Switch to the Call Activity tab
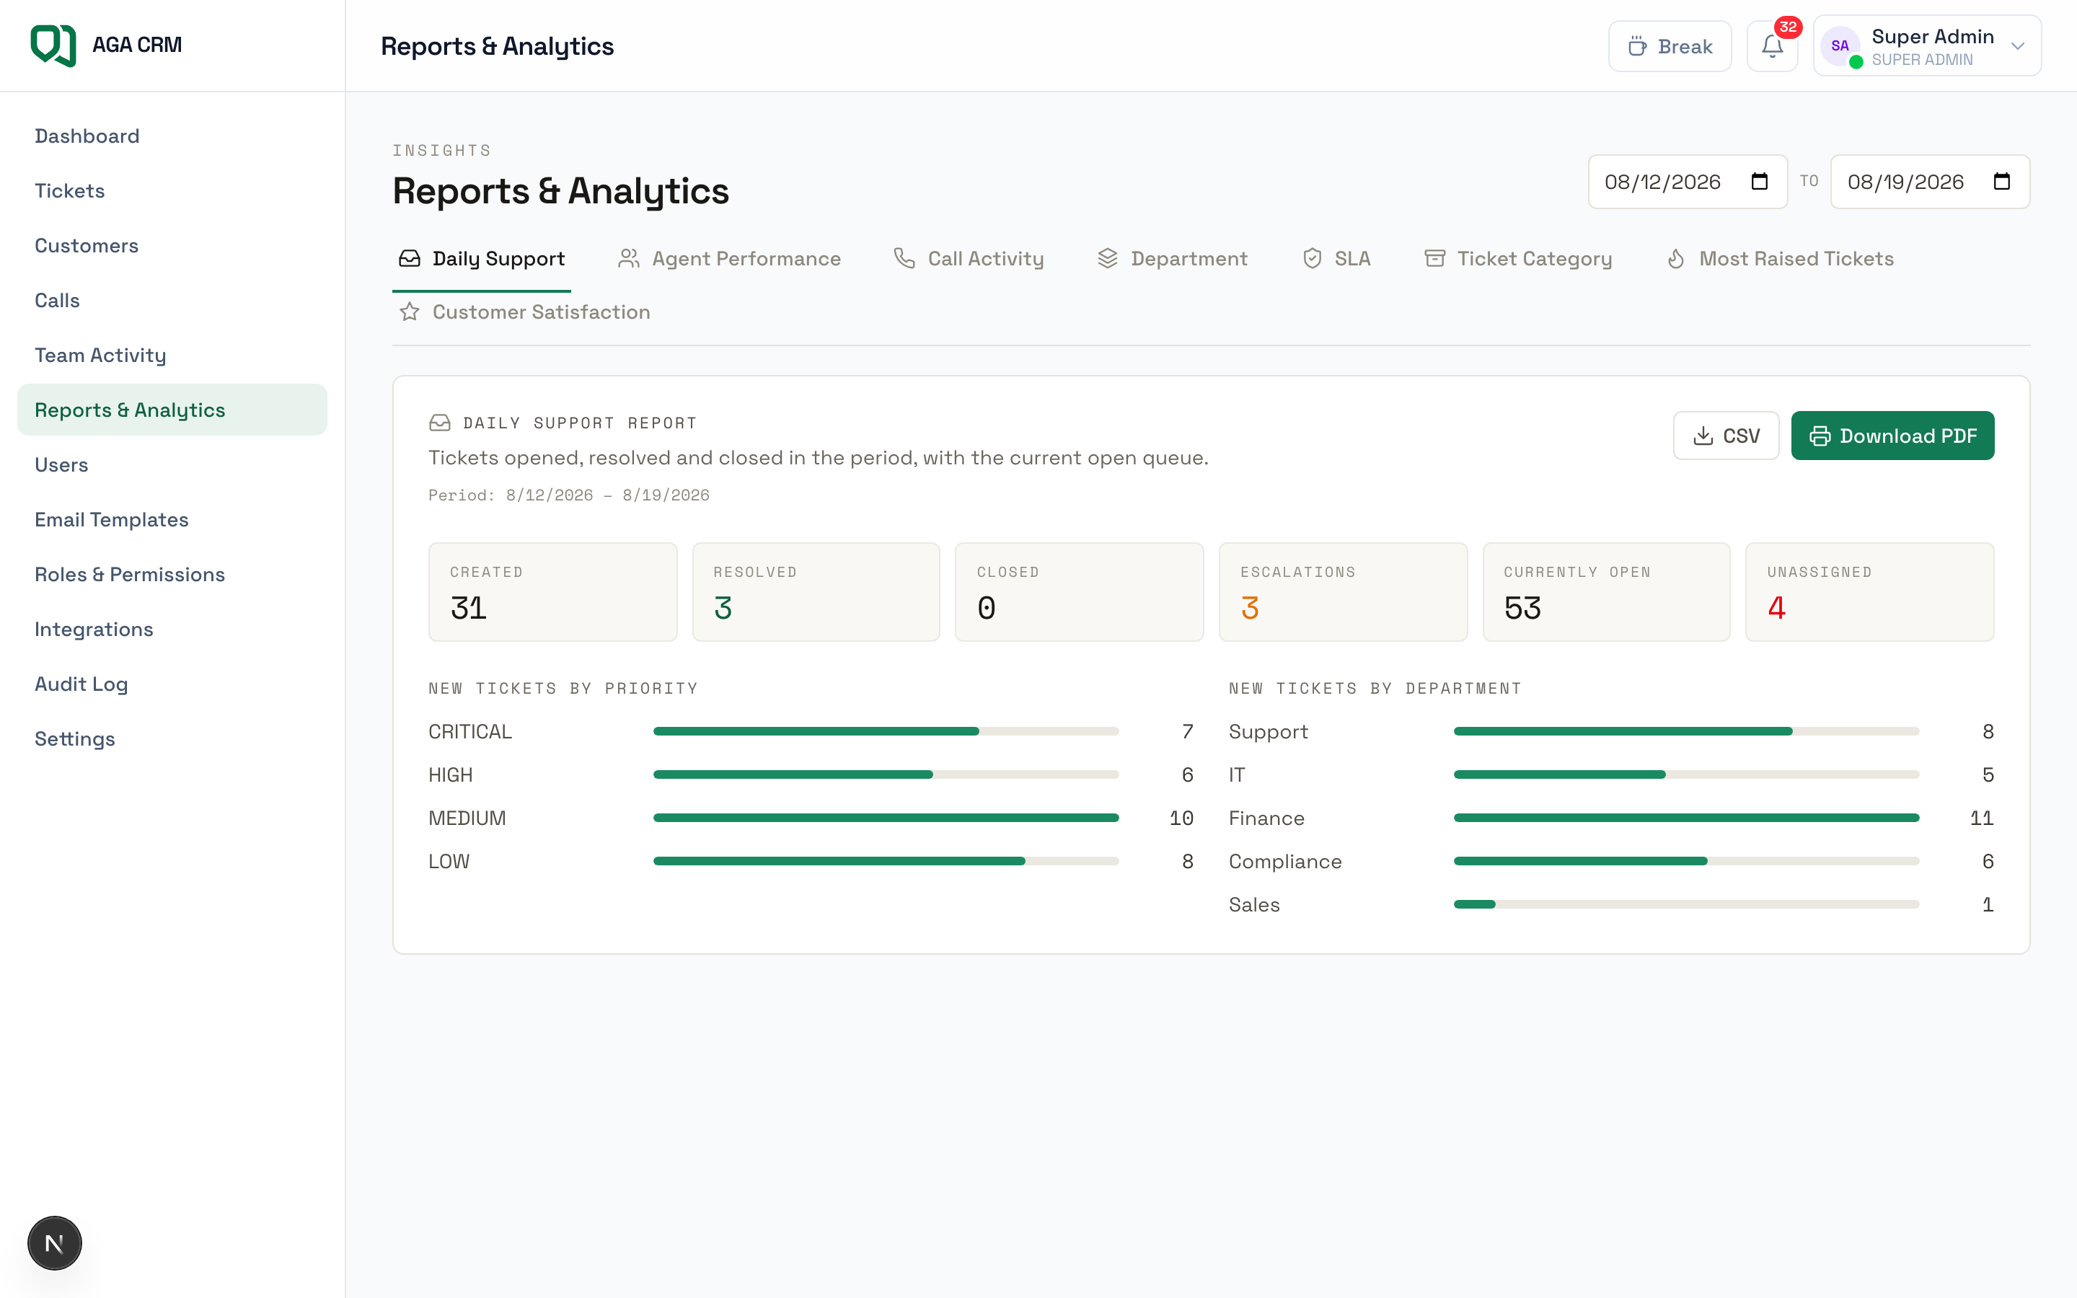The width and height of the screenshot is (2077, 1298). [969, 258]
